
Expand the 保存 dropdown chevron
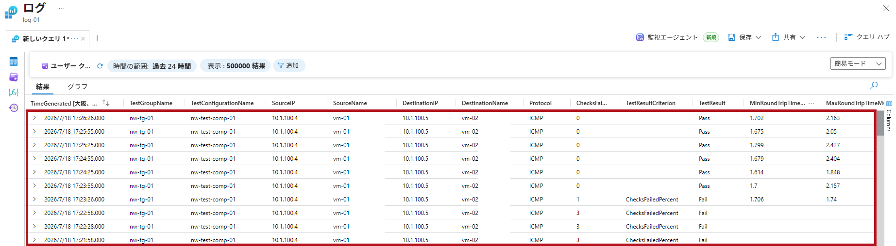(759, 37)
